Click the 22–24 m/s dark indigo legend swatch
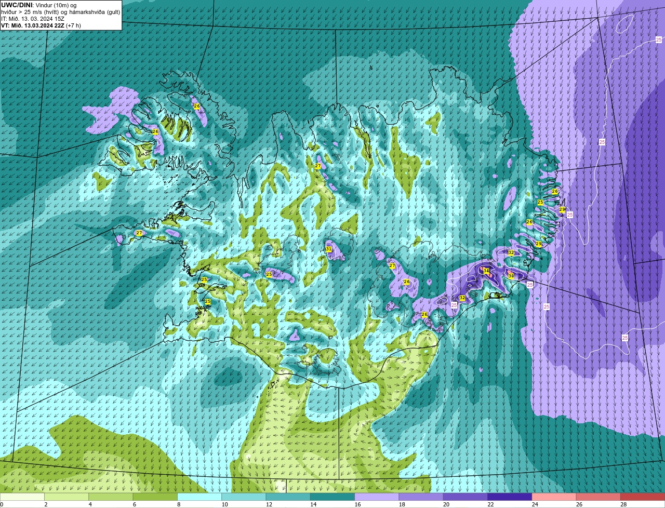 click(x=510, y=497)
